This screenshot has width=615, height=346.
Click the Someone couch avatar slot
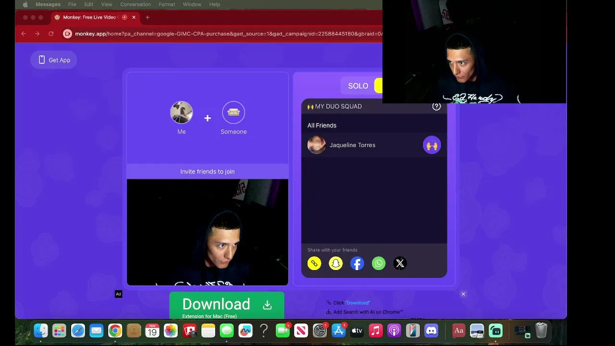tap(234, 112)
